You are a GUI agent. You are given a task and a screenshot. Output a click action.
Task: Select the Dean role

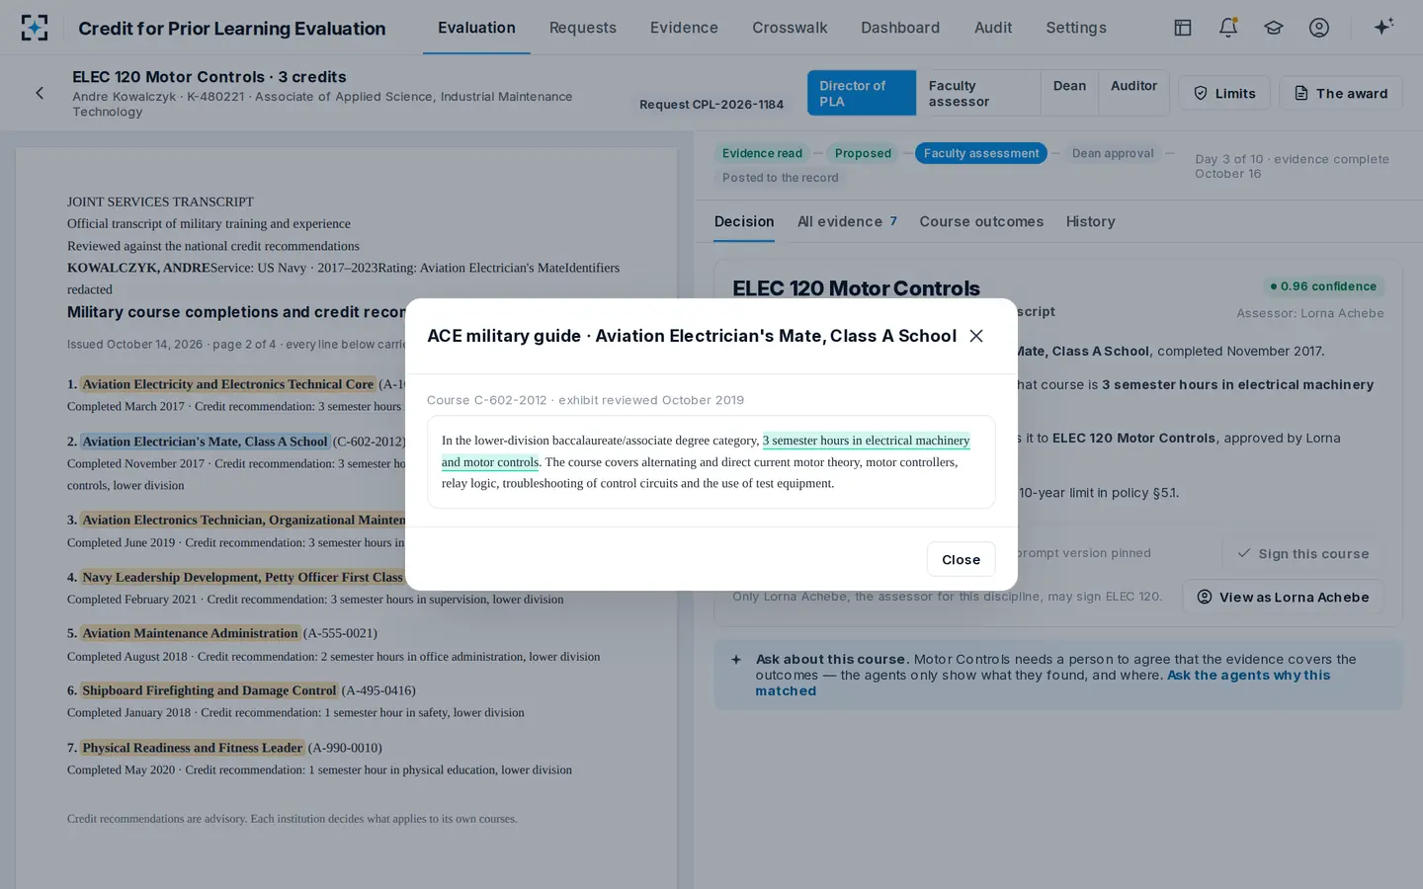click(x=1069, y=93)
